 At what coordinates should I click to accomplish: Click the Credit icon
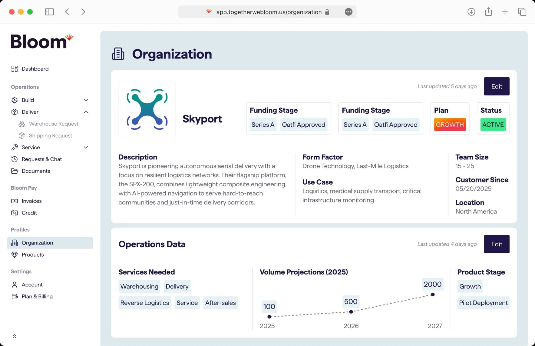click(x=15, y=213)
